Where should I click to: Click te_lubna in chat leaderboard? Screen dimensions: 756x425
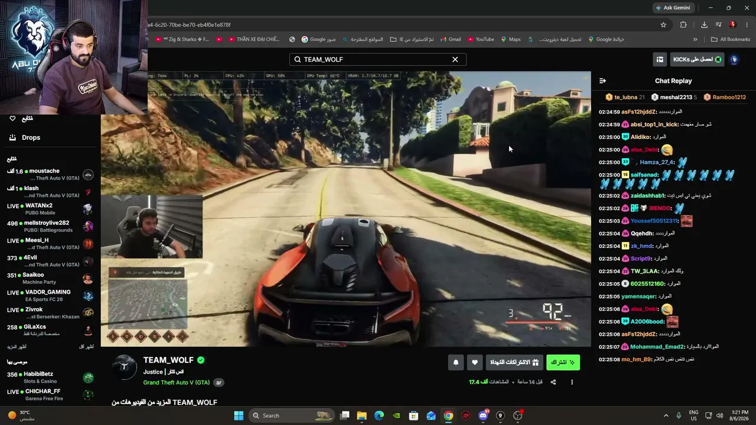(x=625, y=97)
